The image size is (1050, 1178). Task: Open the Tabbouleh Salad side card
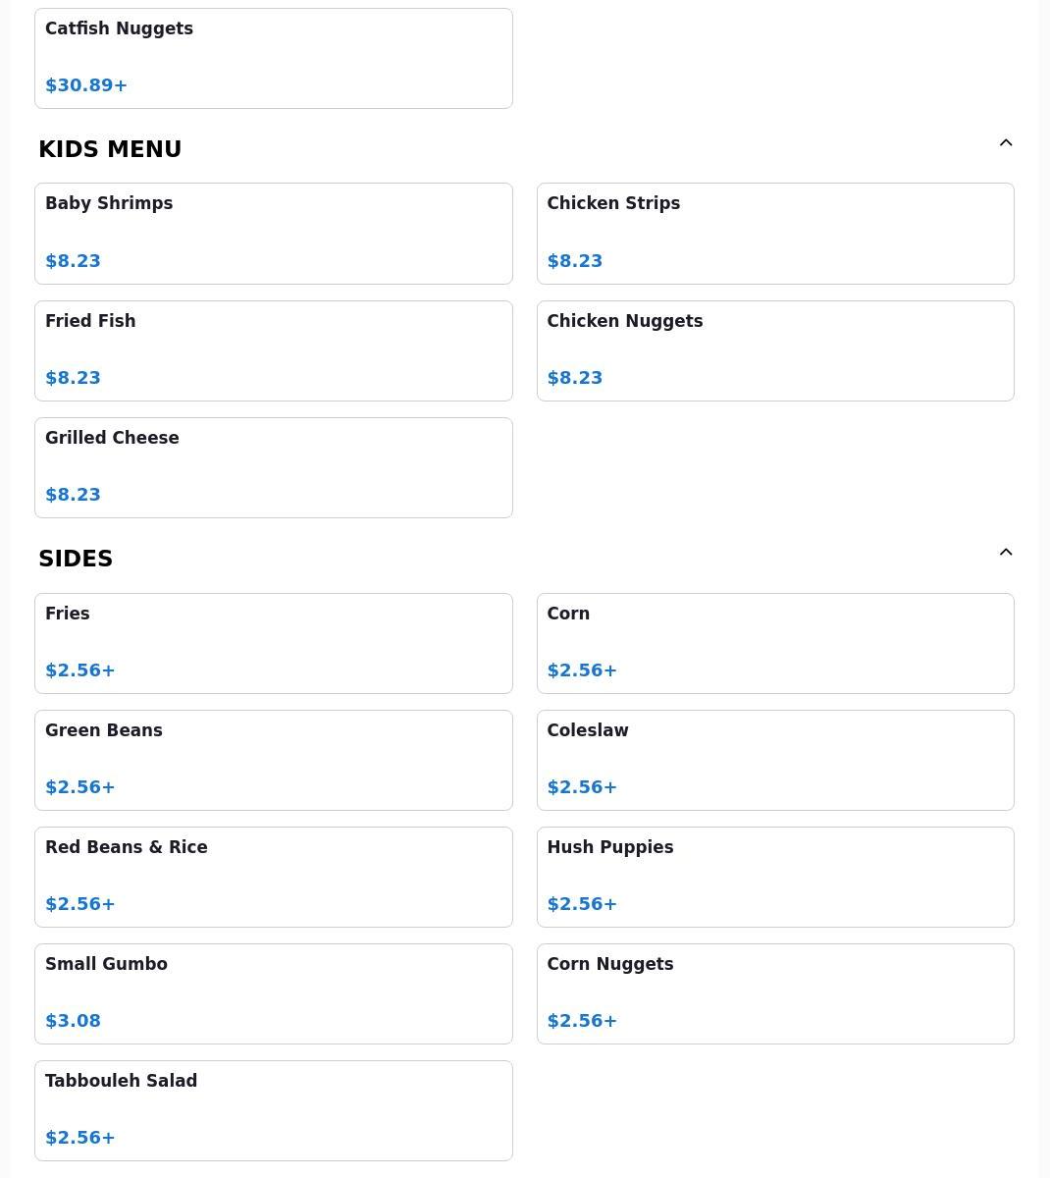coord(274,1110)
